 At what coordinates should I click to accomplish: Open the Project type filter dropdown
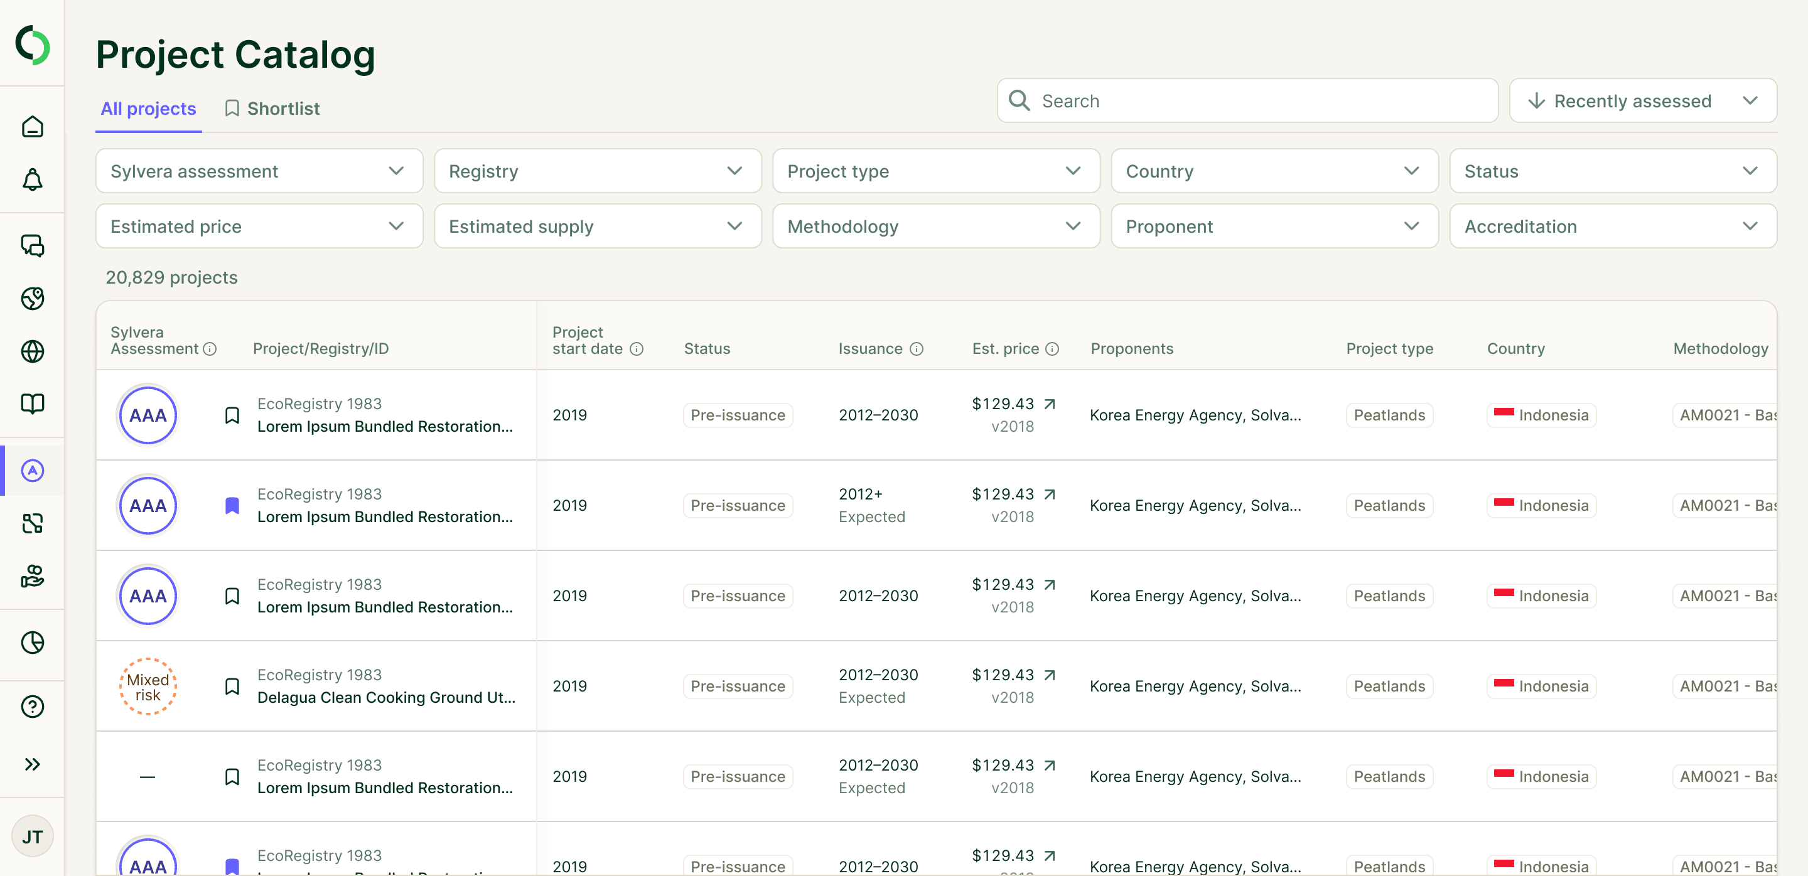point(935,171)
